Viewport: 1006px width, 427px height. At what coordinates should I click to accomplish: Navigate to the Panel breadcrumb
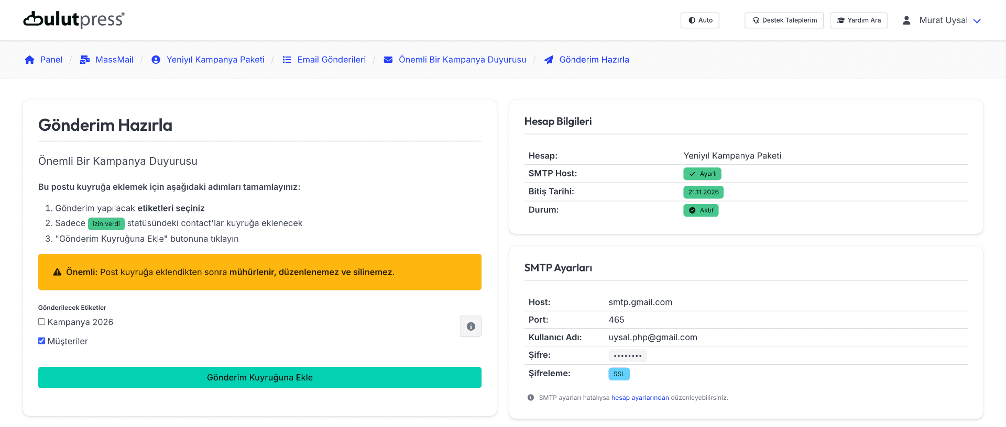[x=51, y=60]
